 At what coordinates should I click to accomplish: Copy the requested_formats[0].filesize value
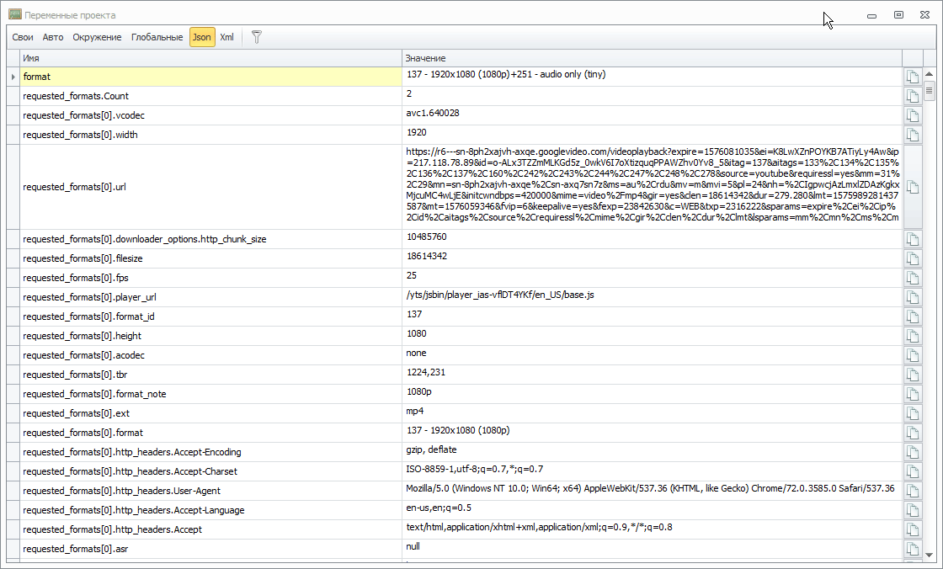[912, 258]
